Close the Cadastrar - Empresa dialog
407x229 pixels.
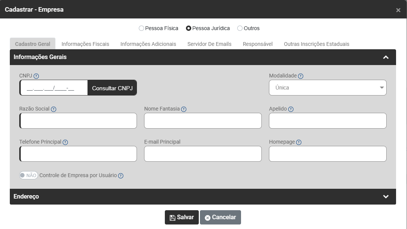tap(398, 10)
